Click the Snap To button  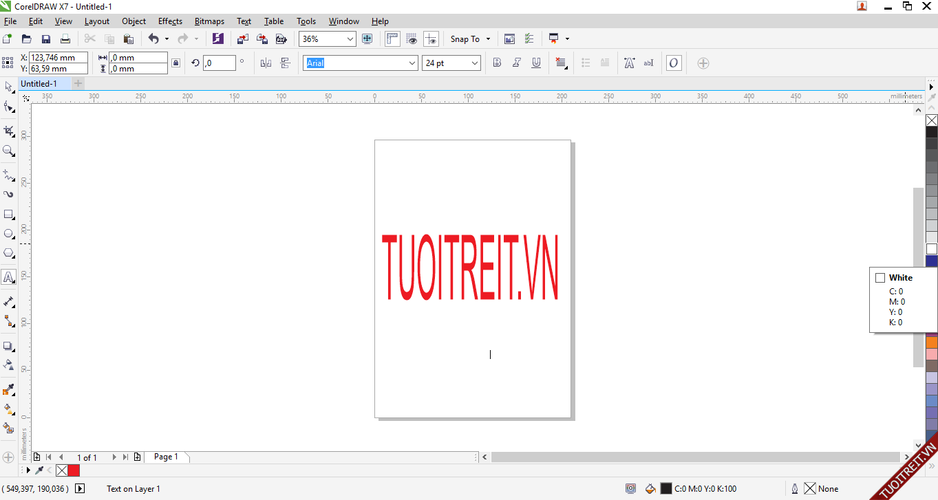pyautogui.click(x=465, y=39)
